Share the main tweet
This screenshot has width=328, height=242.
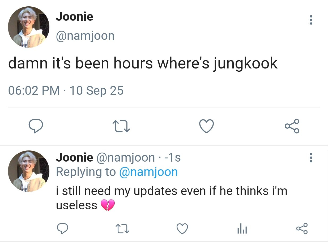pos(292,126)
